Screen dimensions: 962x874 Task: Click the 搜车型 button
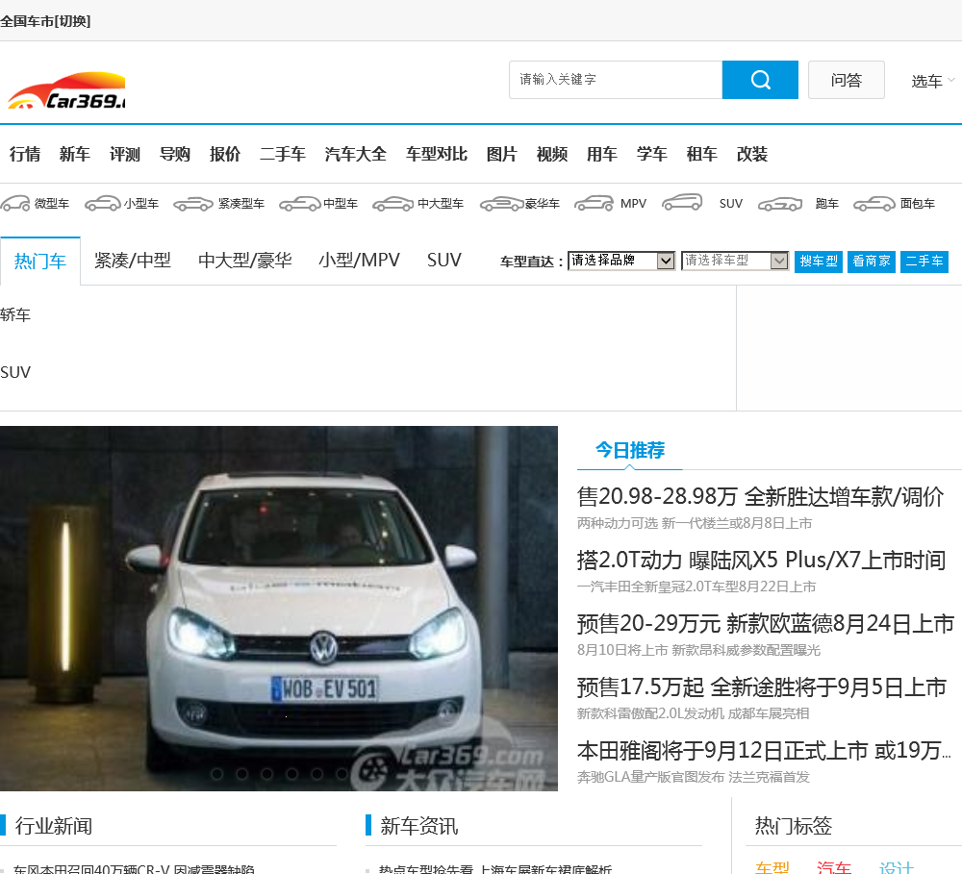tap(819, 262)
